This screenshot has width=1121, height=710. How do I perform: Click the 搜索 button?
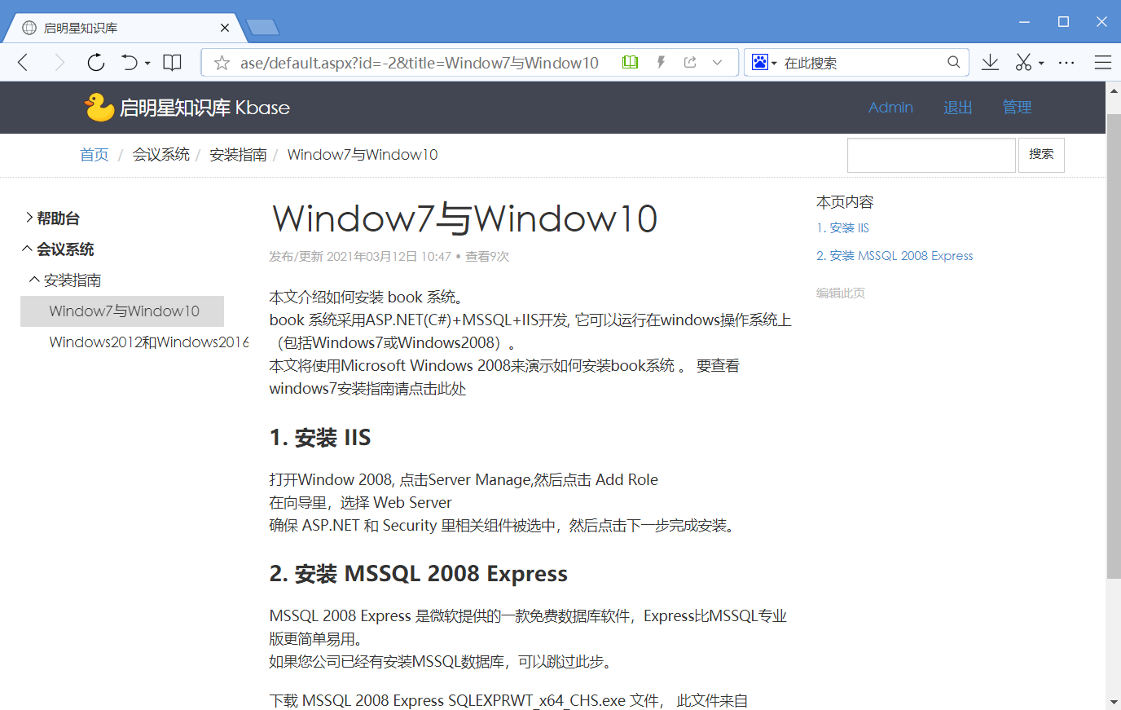1041,155
